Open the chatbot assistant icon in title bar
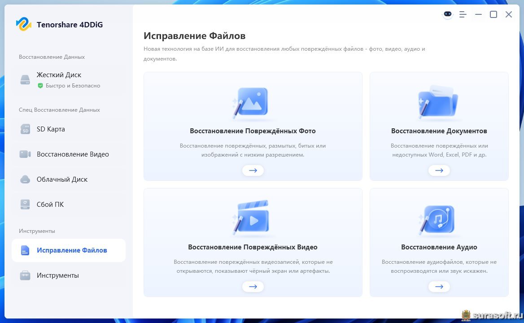The height and width of the screenshot is (323, 524). [x=447, y=14]
